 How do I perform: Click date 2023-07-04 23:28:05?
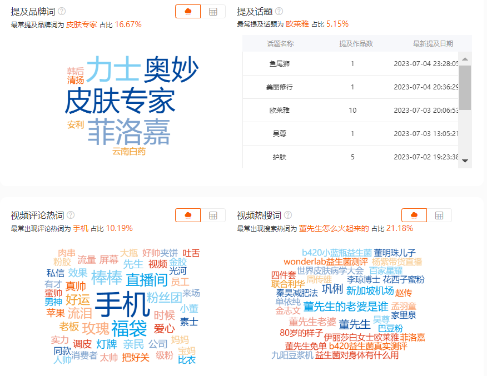pyautogui.click(x=426, y=64)
